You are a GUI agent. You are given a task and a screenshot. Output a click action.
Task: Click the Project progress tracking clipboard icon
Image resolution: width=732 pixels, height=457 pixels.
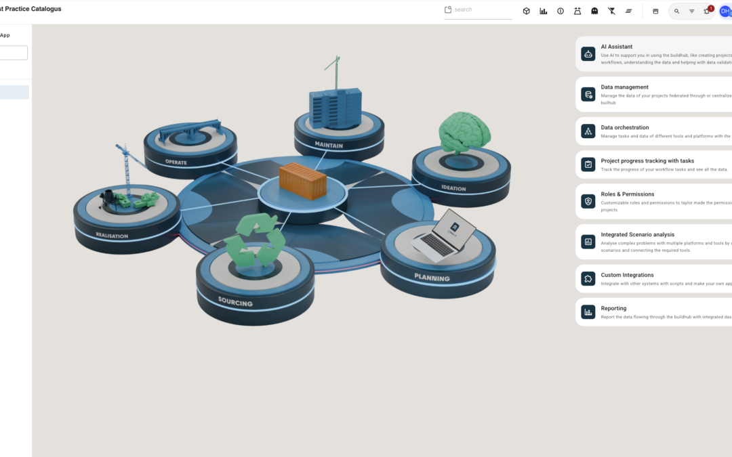pos(588,165)
